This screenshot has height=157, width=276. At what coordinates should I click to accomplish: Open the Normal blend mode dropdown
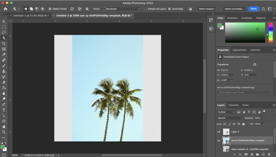coord(230,118)
